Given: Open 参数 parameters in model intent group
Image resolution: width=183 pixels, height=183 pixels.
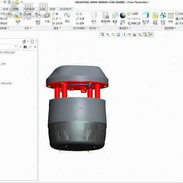Looking at the screenshot, I should click(179, 14).
